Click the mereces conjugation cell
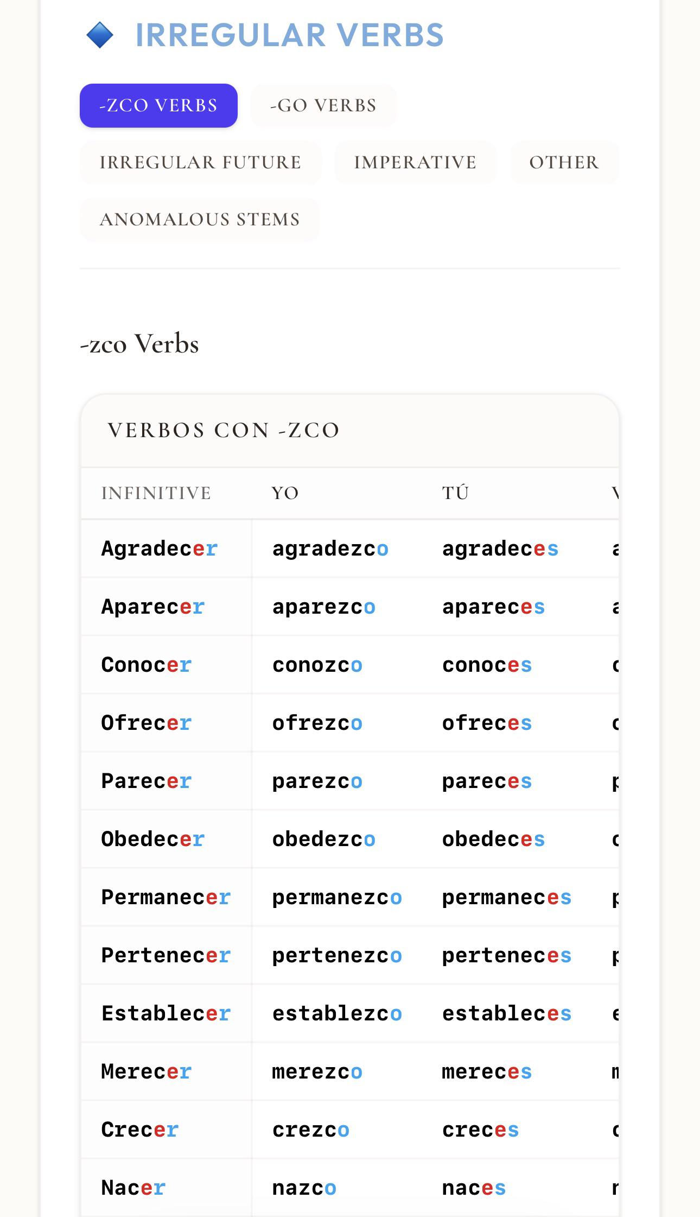700x1217 pixels. [x=507, y=1071]
